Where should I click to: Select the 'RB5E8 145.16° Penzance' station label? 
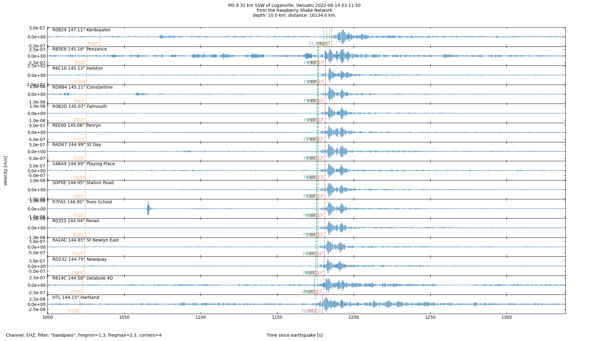coord(80,49)
